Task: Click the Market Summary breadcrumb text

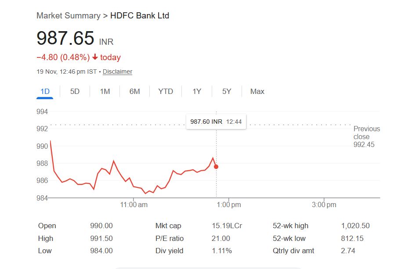Action: 68,16
